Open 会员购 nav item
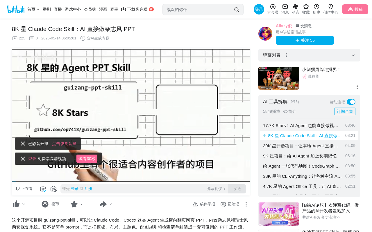 [x=90, y=9]
